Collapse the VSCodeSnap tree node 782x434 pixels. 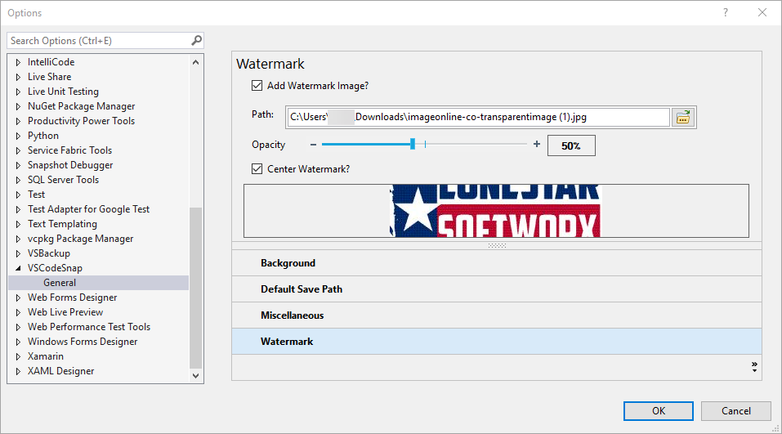(x=18, y=268)
